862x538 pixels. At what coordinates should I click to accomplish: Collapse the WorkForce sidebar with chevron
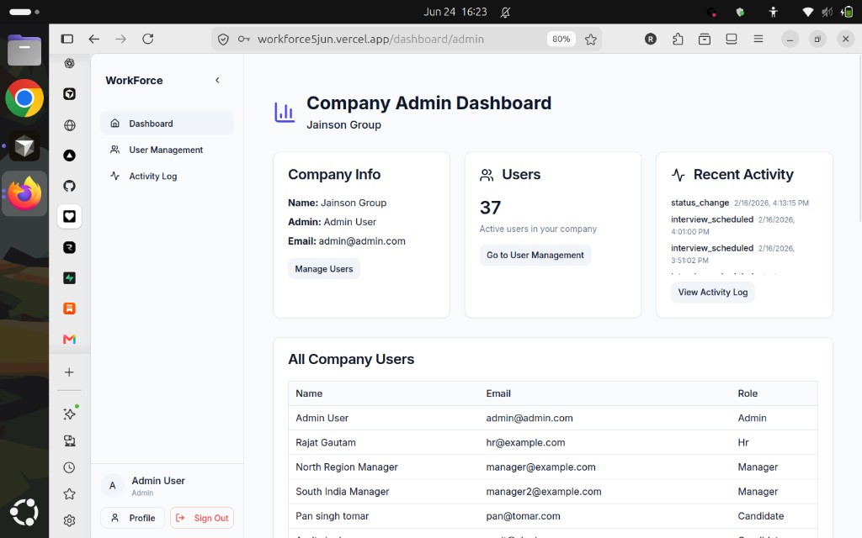pos(218,80)
